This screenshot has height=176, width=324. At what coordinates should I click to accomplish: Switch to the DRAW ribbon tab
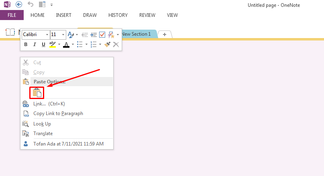90,15
